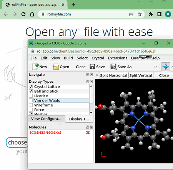Open the Edit menu
This screenshot has width=173, height=170.
[x=44, y=58]
